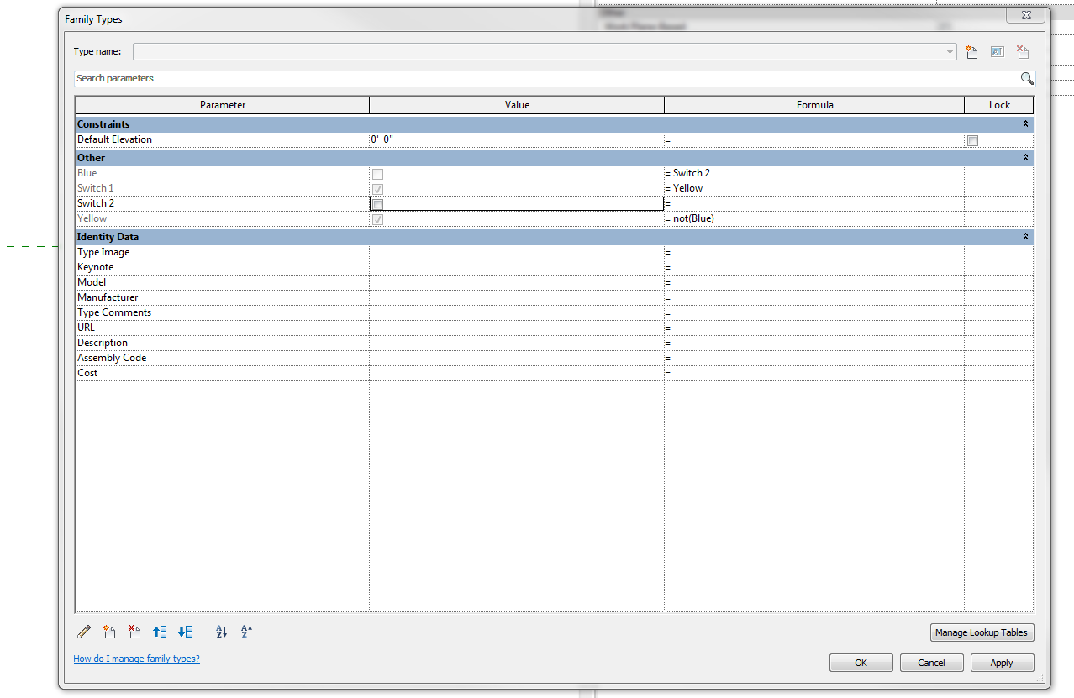Click the How do I manage family types link

[136, 659]
